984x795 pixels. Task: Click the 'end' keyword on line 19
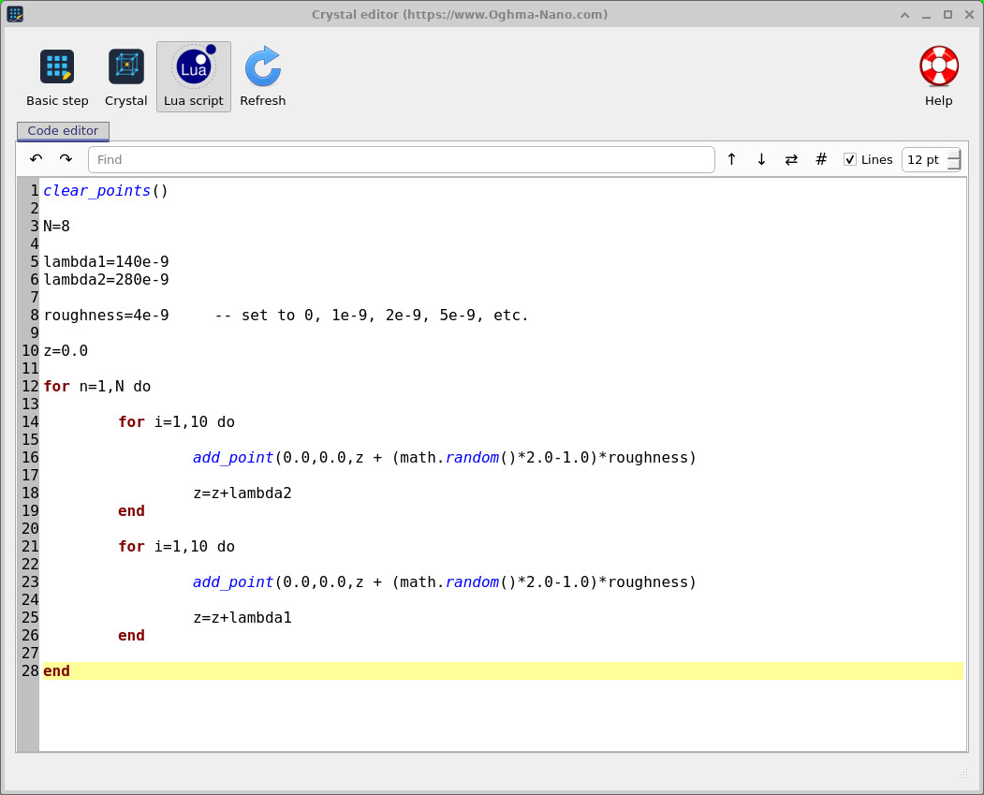131,510
